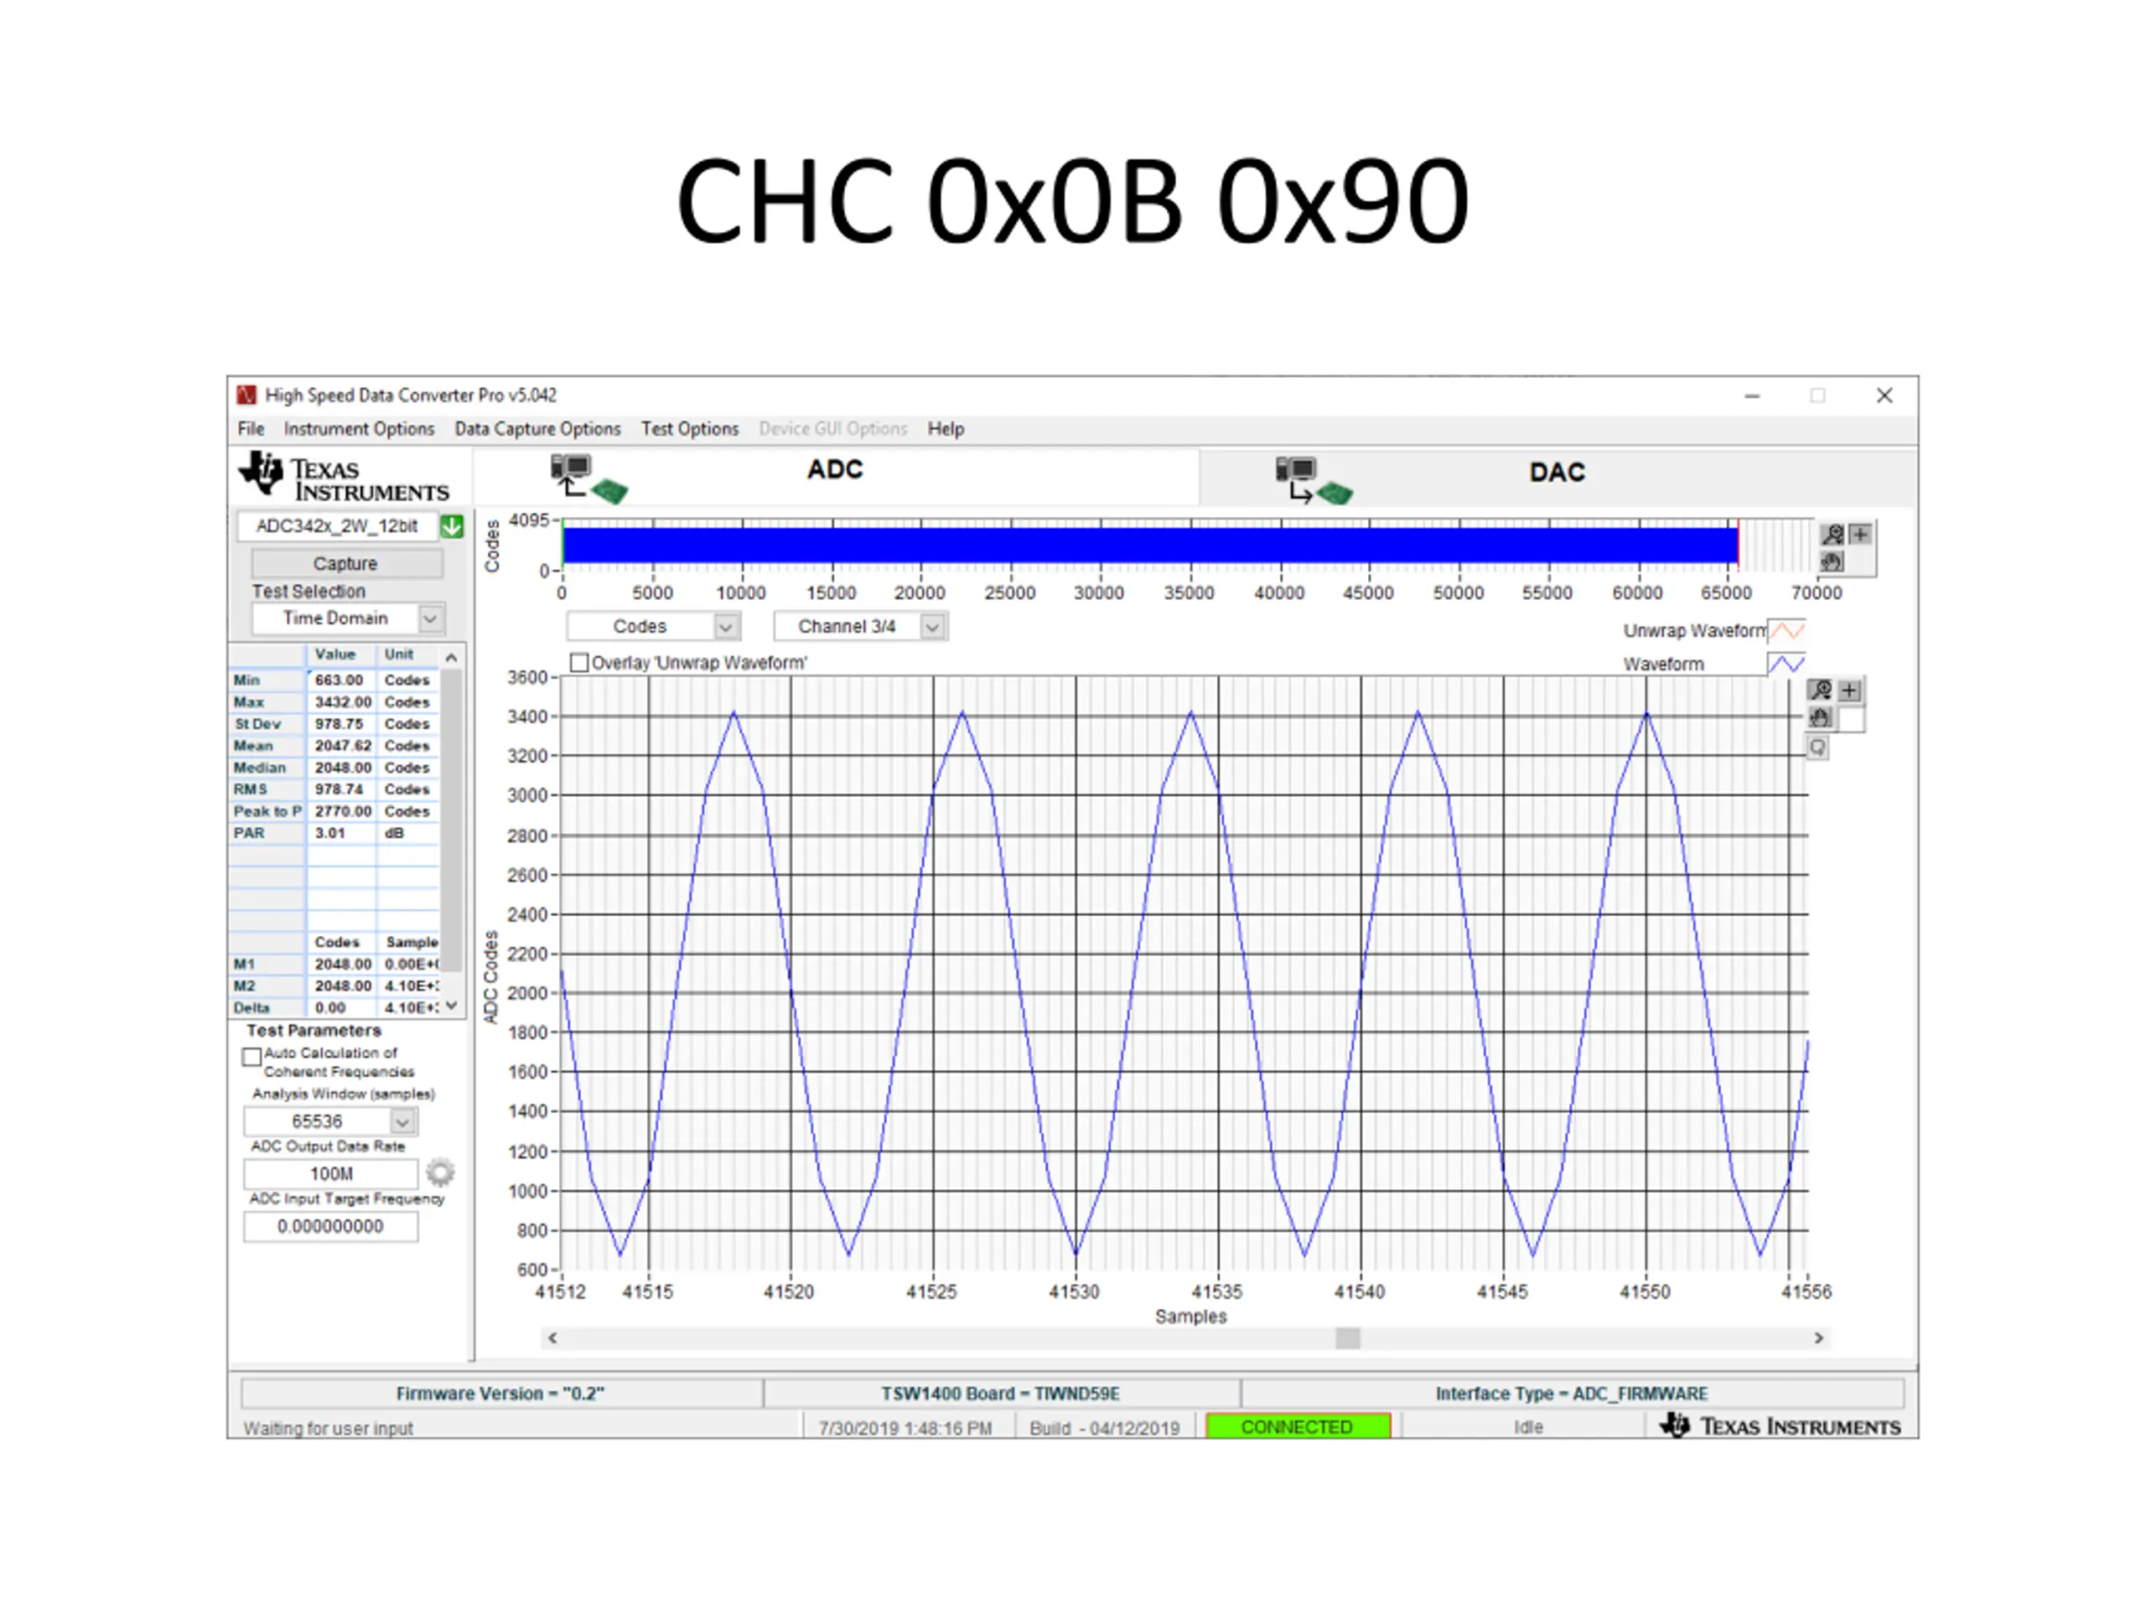Open Data Capture Options menu
The height and width of the screenshot is (1609, 2146).
(x=537, y=429)
